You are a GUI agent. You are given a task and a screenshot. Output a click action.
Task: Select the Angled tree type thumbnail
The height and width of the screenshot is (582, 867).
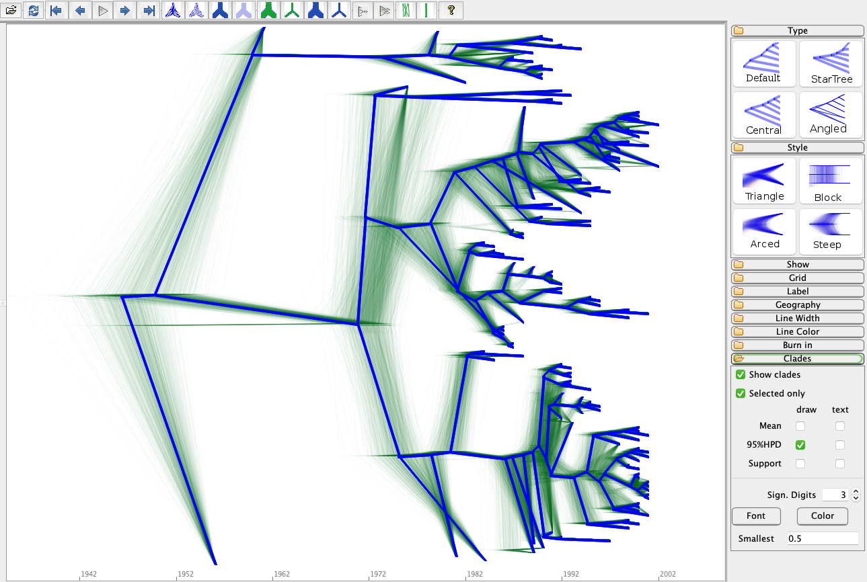click(x=831, y=115)
